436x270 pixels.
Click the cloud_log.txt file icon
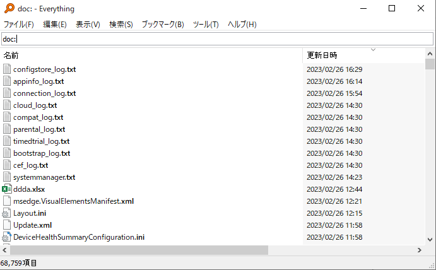click(7, 105)
